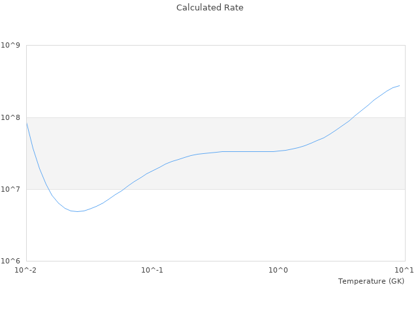Click the "Calculated Rate" chart title

(x=209, y=8)
